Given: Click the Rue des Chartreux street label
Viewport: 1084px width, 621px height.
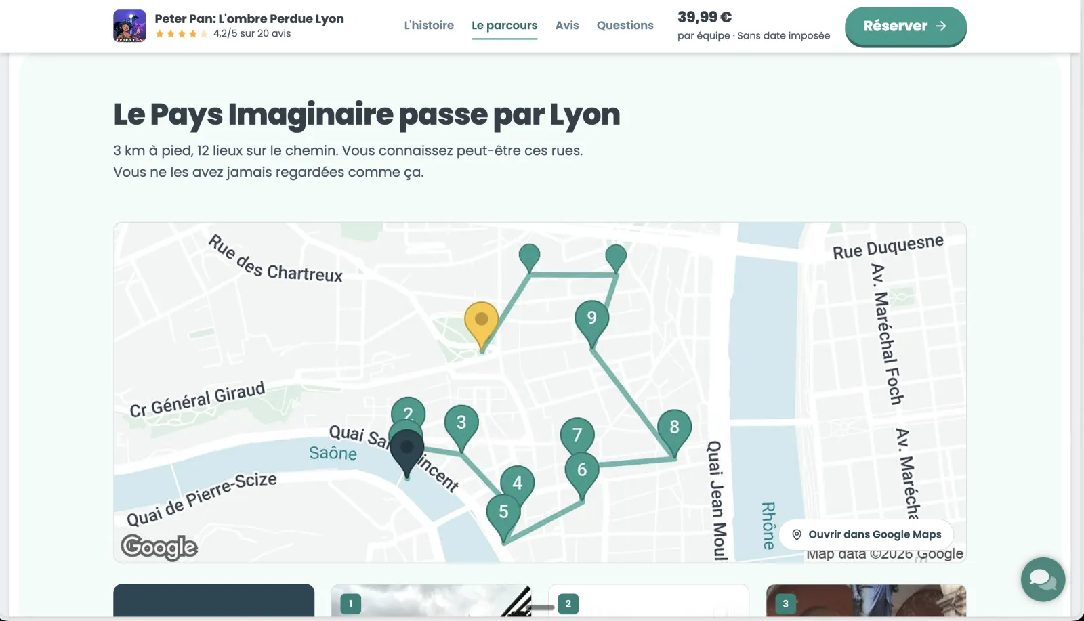Looking at the screenshot, I should pos(275,259).
